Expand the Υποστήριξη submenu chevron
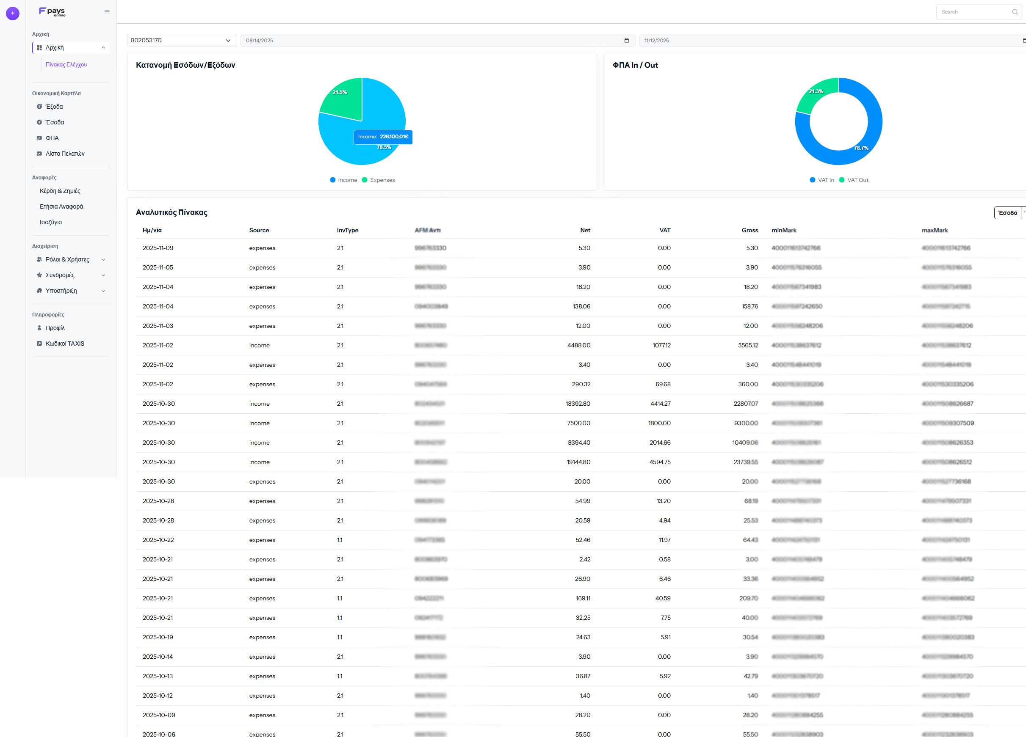This screenshot has width=1026, height=737. click(x=103, y=291)
